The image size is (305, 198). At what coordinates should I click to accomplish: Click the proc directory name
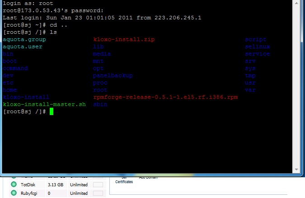tap(100, 83)
